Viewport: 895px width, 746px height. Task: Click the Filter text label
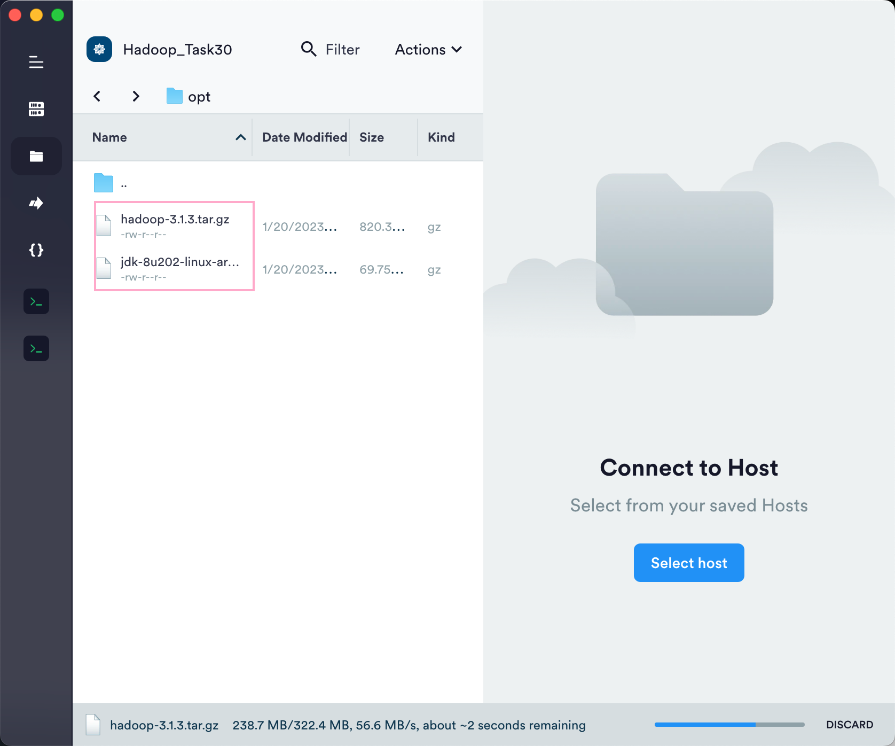(x=343, y=49)
